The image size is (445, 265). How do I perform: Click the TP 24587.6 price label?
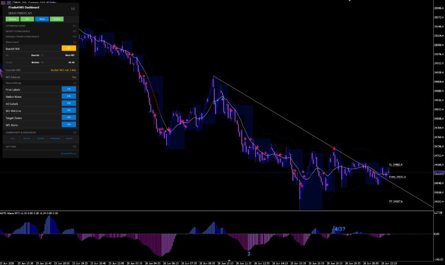(x=395, y=202)
